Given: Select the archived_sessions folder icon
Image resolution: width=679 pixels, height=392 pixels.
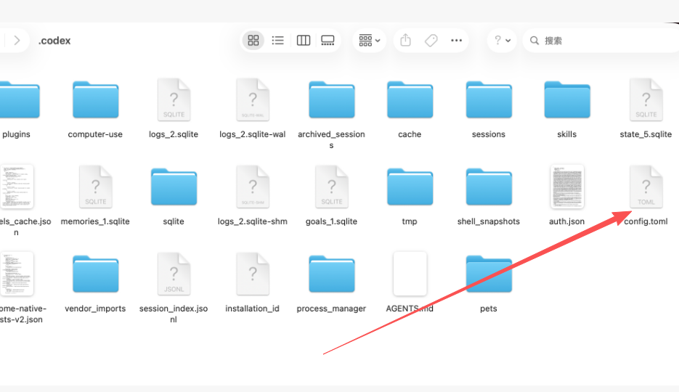Looking at the screenshot, I should pyautogui.click(x=331, y=100).
